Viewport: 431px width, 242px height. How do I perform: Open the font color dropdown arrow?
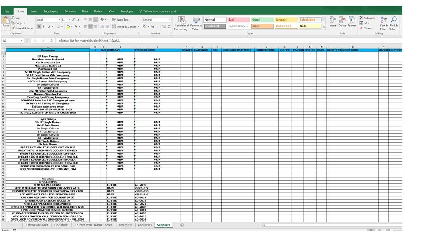pos(80,26)
